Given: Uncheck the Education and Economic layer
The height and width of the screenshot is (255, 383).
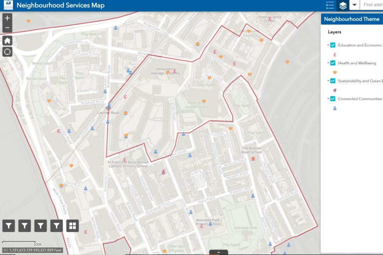Looking at the screenshot, I should click(334, 45).
